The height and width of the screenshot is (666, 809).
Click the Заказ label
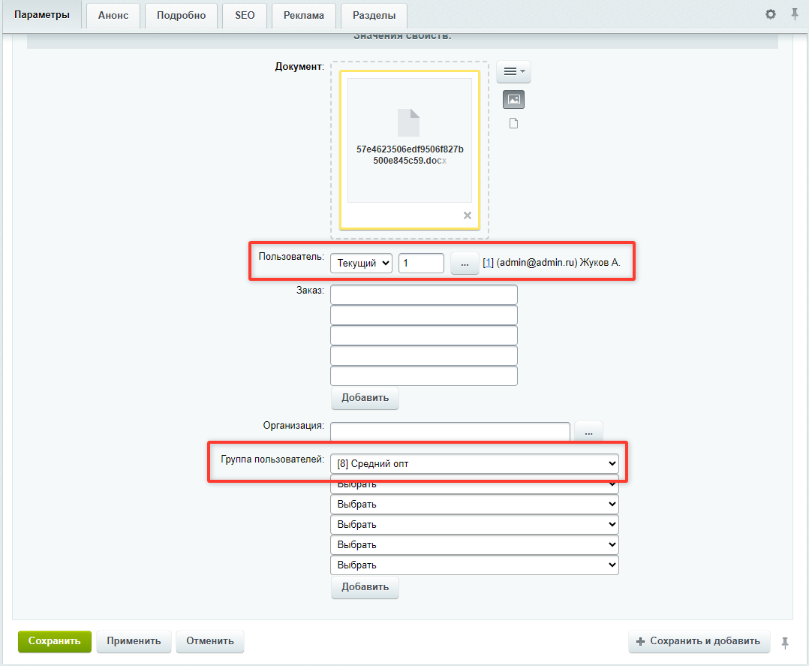pyautogui.click(x=310, y=291)
